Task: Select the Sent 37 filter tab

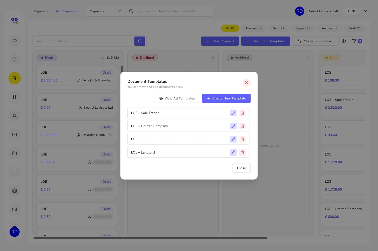Action: (278, 28)
